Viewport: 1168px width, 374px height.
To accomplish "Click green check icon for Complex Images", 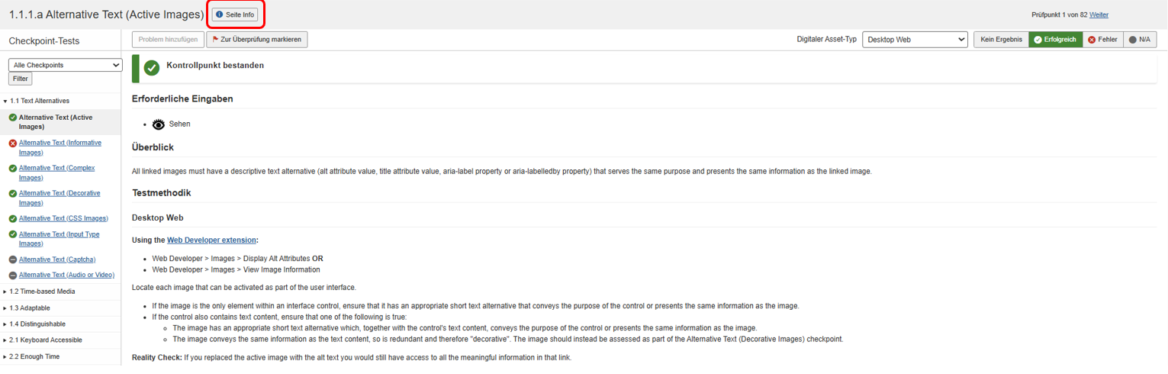I will (13, 169).
